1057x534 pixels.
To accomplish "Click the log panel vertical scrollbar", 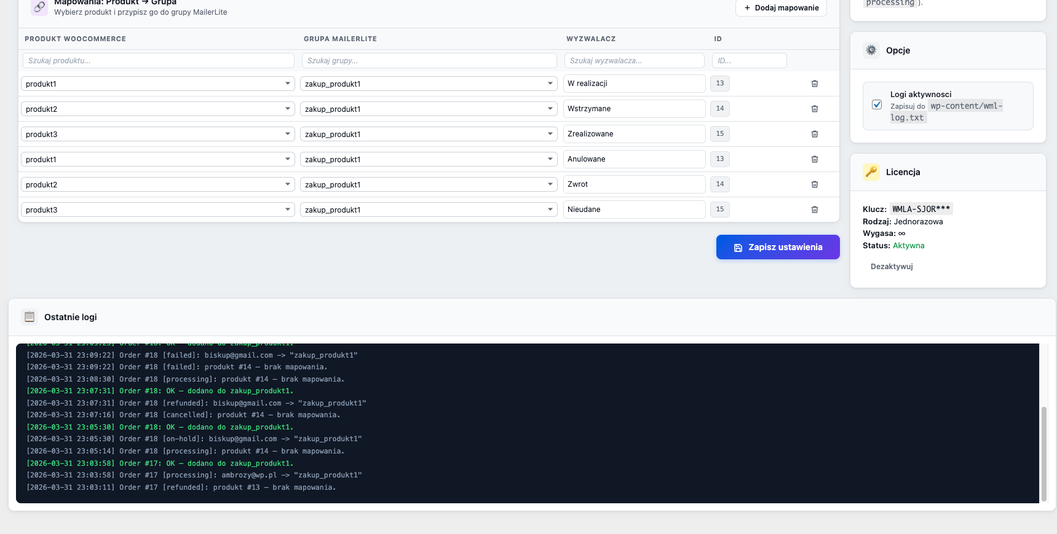I will [x=1043, y=454].
